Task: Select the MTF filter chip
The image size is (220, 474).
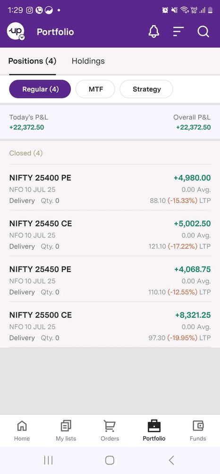Action: click(95, 89)
